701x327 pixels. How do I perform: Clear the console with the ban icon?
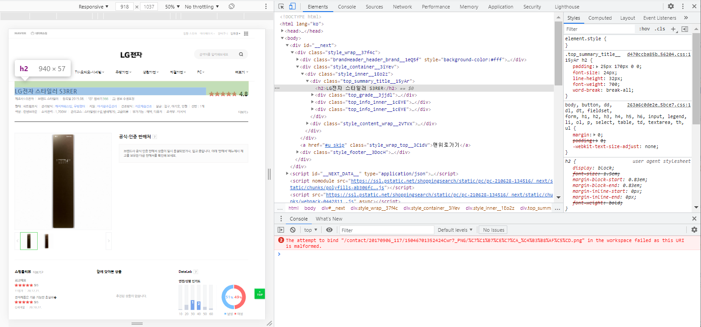[x=293, y=230]
